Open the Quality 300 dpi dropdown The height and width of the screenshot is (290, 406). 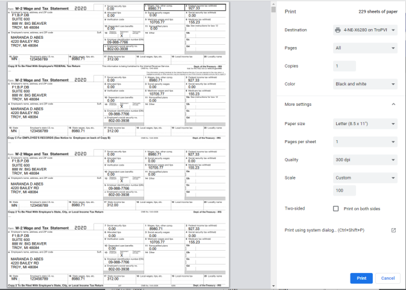(x=365, y=160)
